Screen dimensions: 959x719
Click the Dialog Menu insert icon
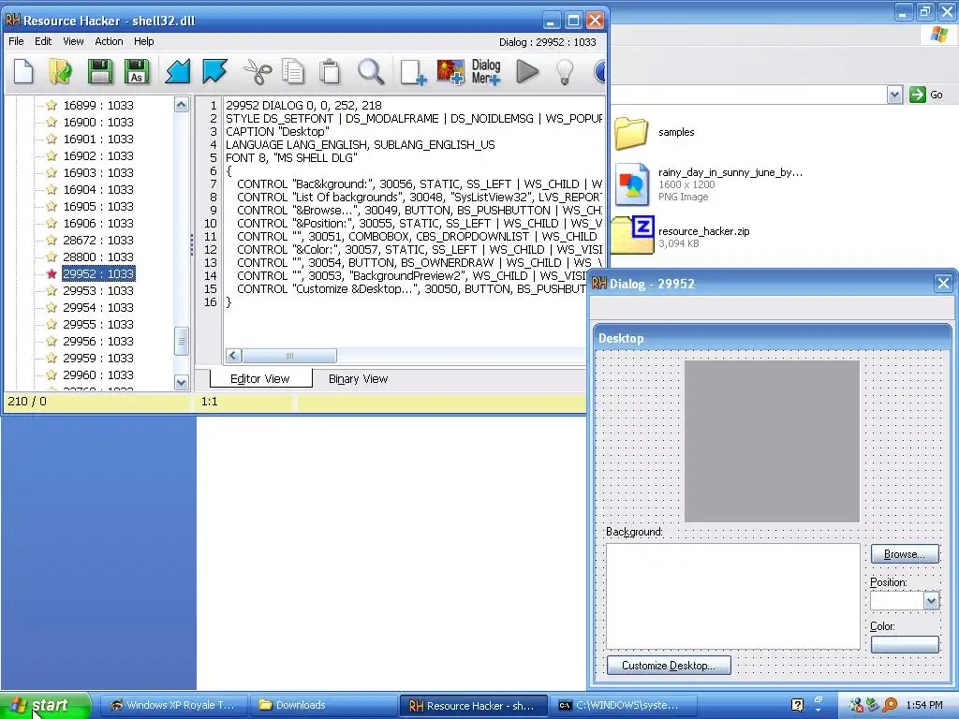coord(486,71)
